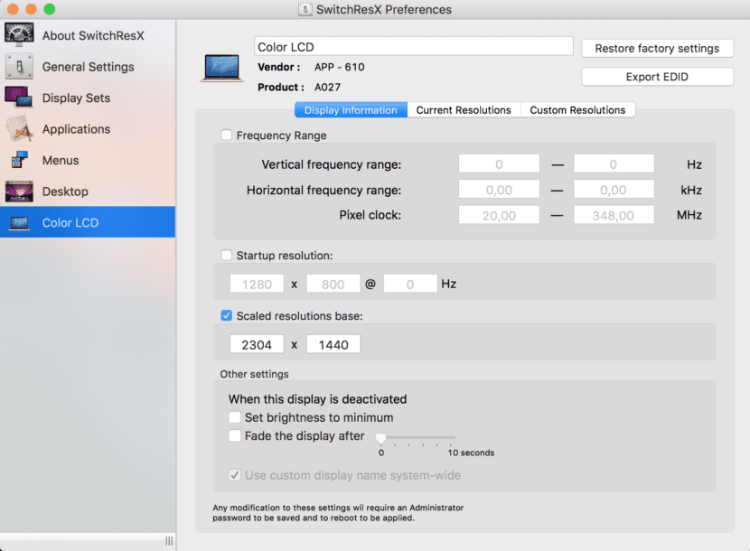Click the Desktop icon in sidebar
The height and width of the screenshot is (551, 750).
[19, 191]
